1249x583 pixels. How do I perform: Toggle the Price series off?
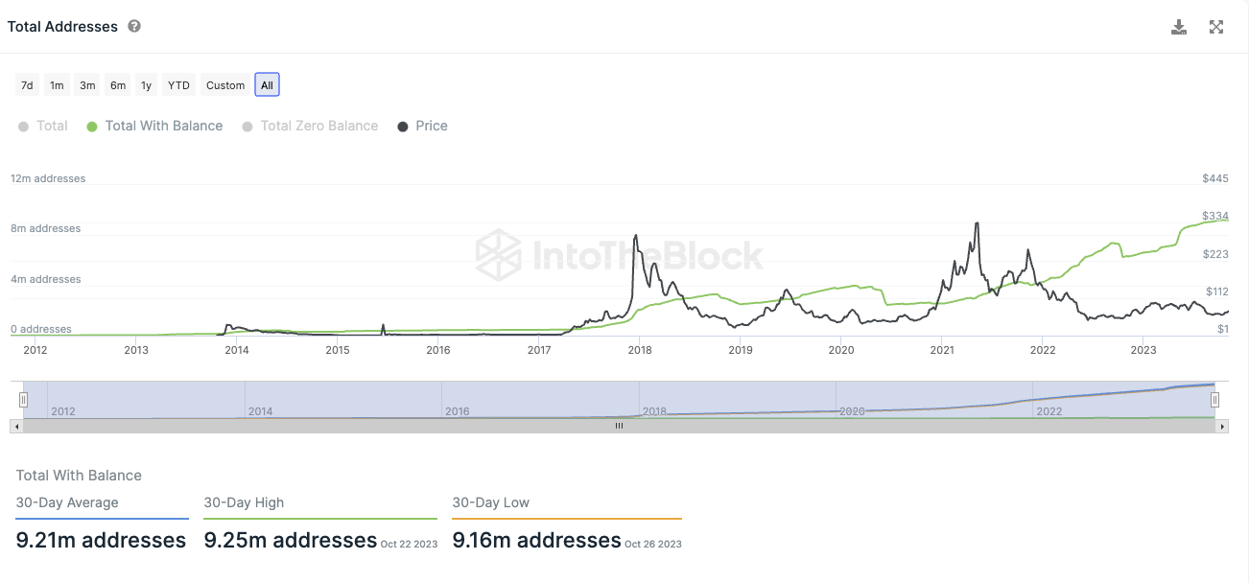pos(422,126)
